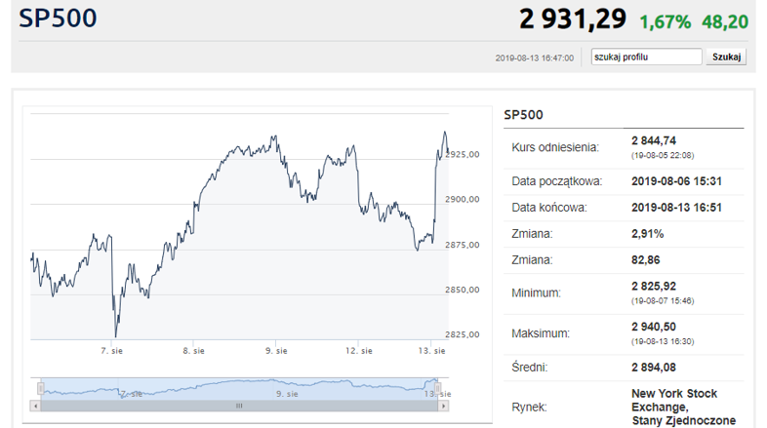This screenshot has height=428, width=767.
Task: Click the SP500 heading above the stats table
Action: [523, 115]
